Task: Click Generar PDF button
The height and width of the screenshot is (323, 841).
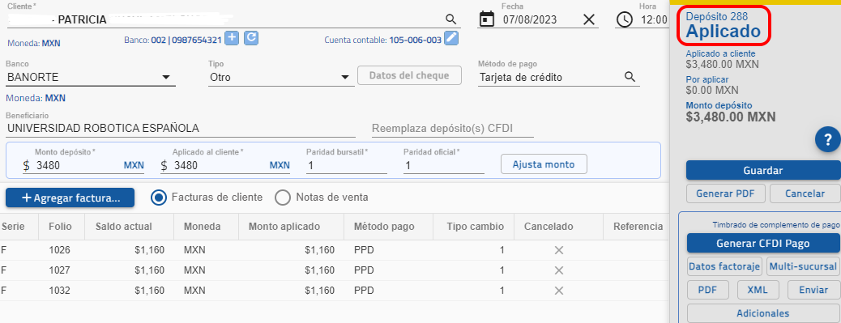Action: [x=726, y=193]
